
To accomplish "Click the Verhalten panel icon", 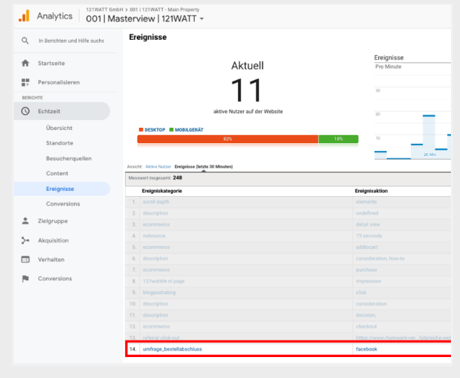I will 25,259.
